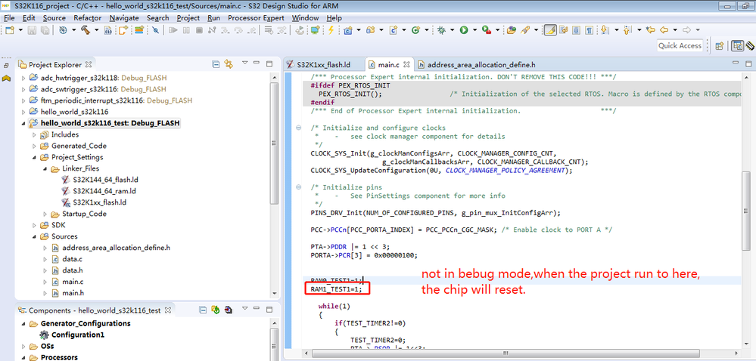This screenshot has height=361, width=756.
Task: Open the Project Explorer View Menu triangle
Action: click(244, 63)
